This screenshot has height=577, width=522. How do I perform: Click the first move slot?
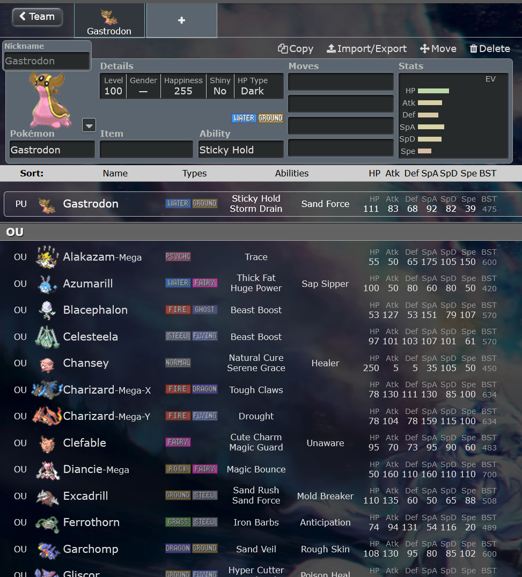(x=341, y=82)
